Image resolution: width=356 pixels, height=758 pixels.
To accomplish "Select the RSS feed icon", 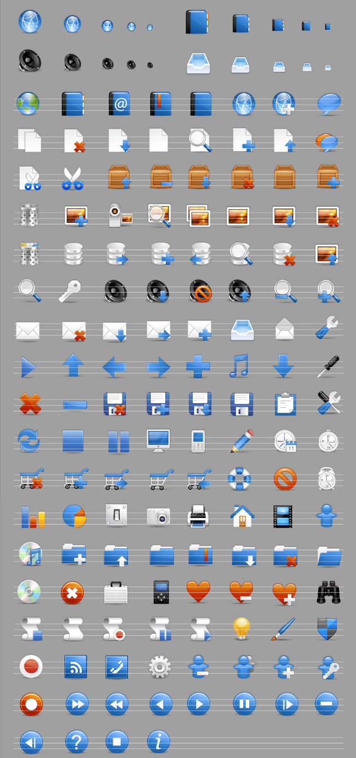I will pyautogui.click(x=76, y=667).
